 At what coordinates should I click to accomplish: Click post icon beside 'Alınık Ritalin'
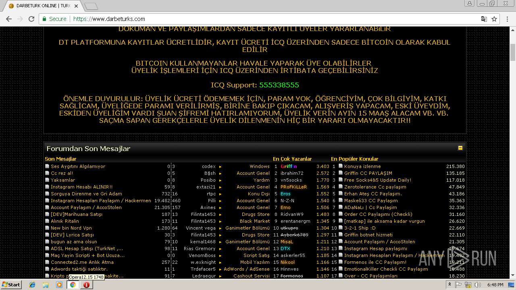(x=47, y=221)
